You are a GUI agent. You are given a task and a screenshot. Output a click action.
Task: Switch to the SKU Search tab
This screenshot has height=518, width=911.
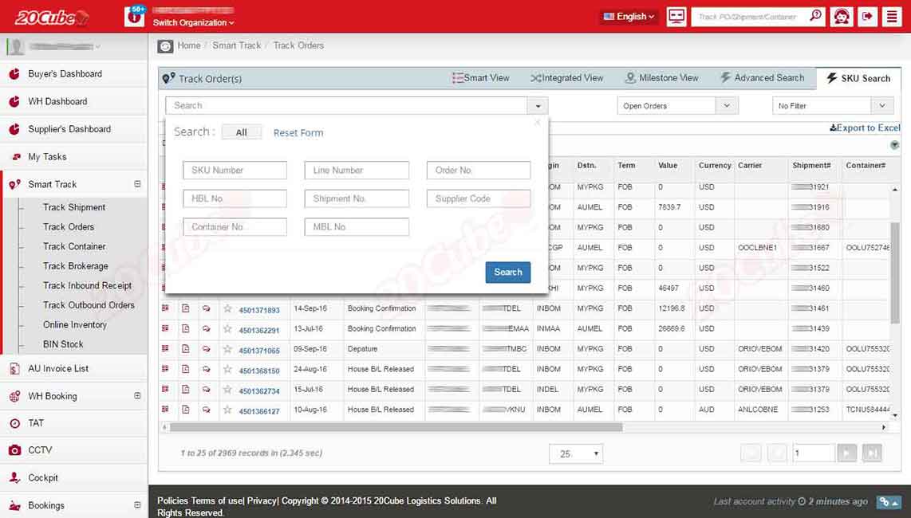coord(858,78)
